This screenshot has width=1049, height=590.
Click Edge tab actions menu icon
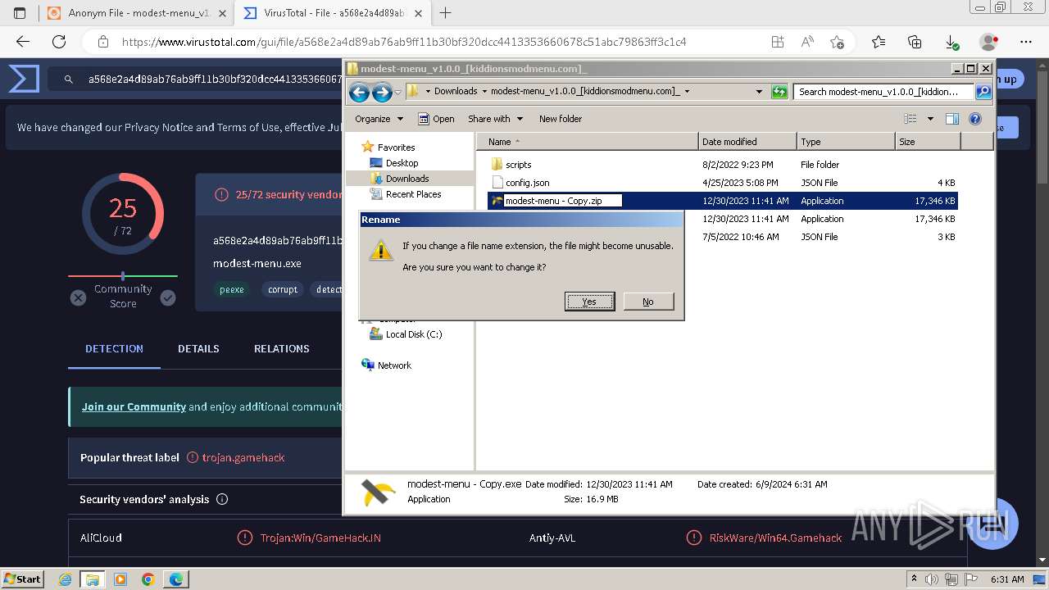click(x=20, y=13)
